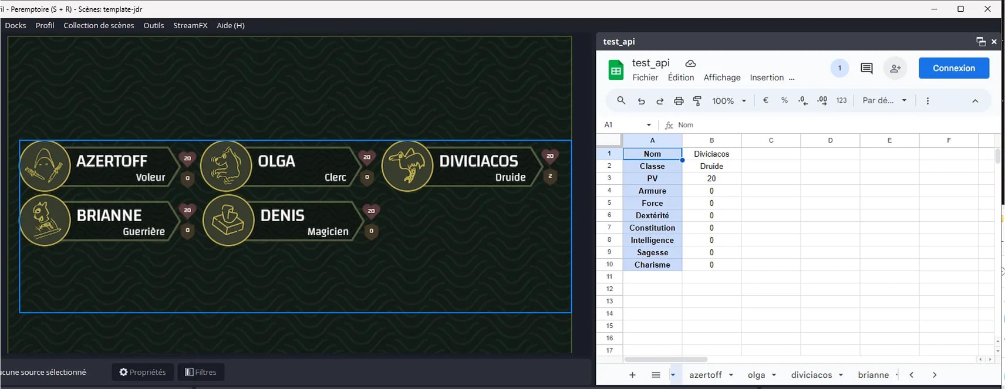Collapse the Sheets toolbar with chevron
Screen dimensions: 1005x389
click(x=975, y=101)
